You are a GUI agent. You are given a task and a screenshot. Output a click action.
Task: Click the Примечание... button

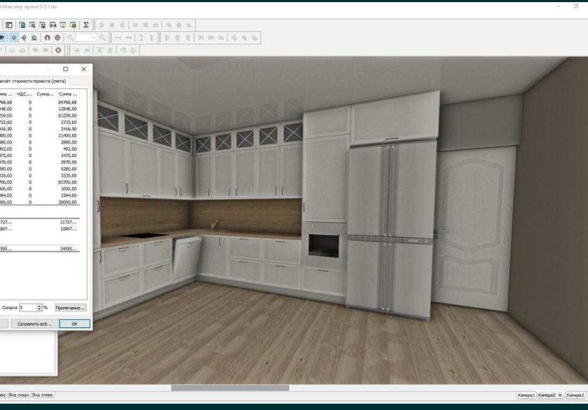pos(71,308)
